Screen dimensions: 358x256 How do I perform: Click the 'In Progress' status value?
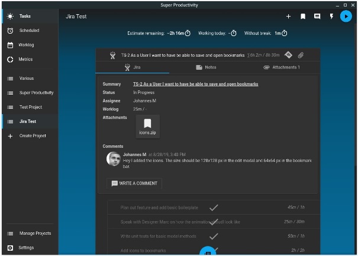click(x=144, y=93)
